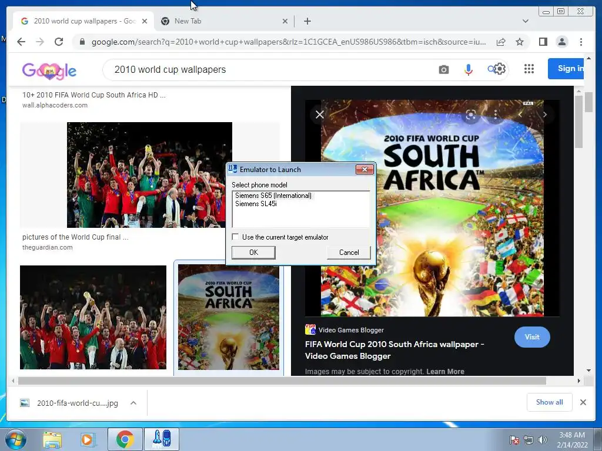Launch Windows Media Player from taskbar
The height and width of the screenshot is (451, 602).
coord(87,439)
